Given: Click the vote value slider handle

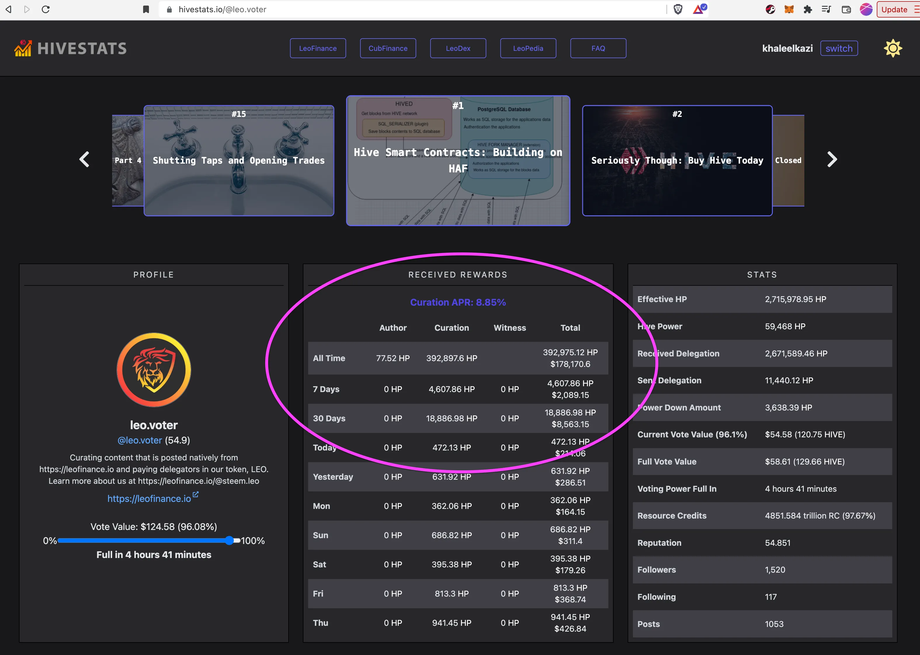Looking at the screenshot, I should tap(229, 540).
